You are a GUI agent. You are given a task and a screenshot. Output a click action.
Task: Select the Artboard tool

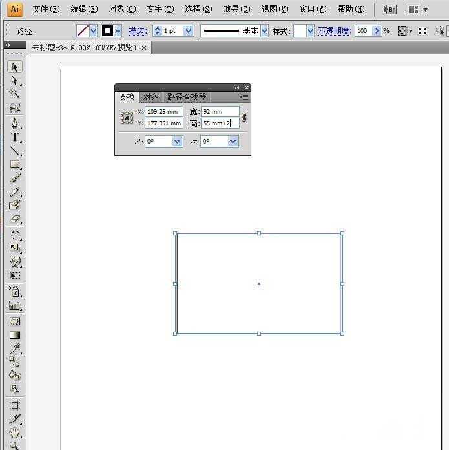[x=15, y=405]
